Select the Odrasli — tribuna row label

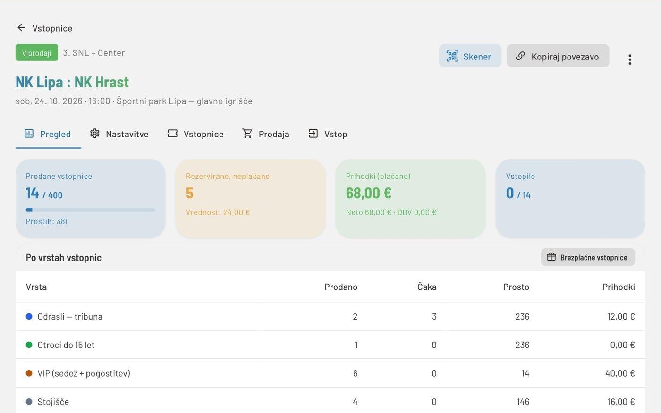tap(70, 316)
